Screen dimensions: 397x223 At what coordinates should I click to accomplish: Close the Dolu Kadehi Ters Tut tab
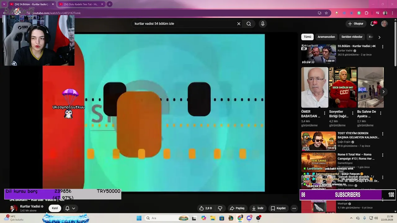[x=102, y=4]
